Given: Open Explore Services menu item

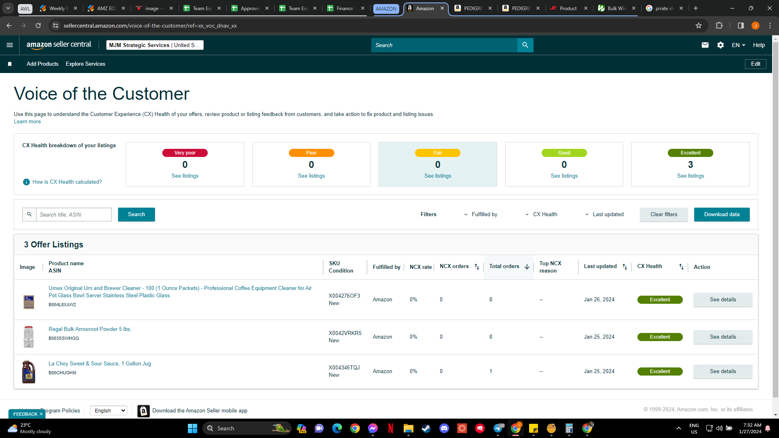Looking at the screenshot, I should 86,64.
